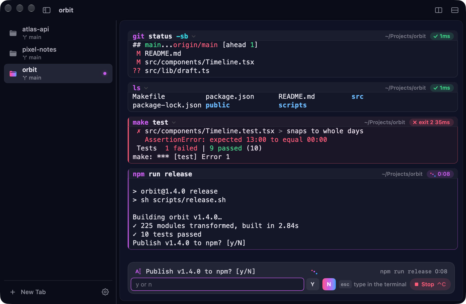
Task: Click 'src/lib/draft.ts' untracked file
Action: (177, 71)
